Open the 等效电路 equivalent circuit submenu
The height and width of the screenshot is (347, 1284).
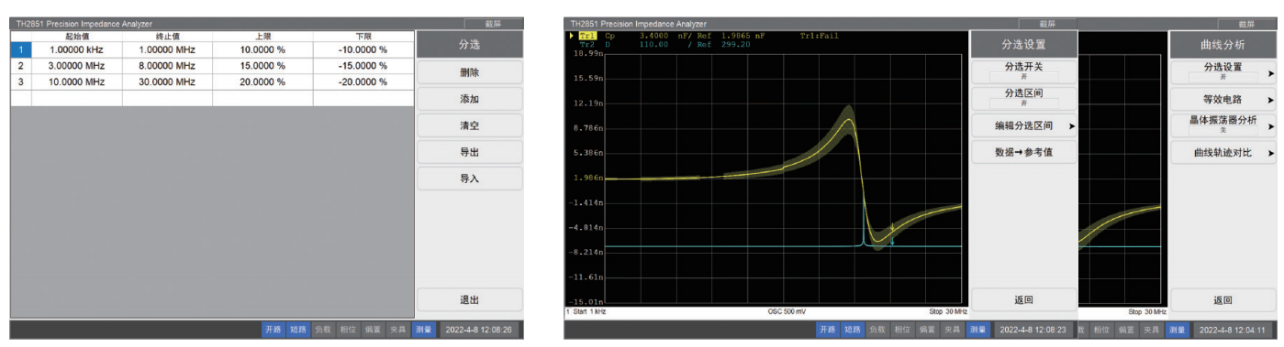click(1223, 99)
